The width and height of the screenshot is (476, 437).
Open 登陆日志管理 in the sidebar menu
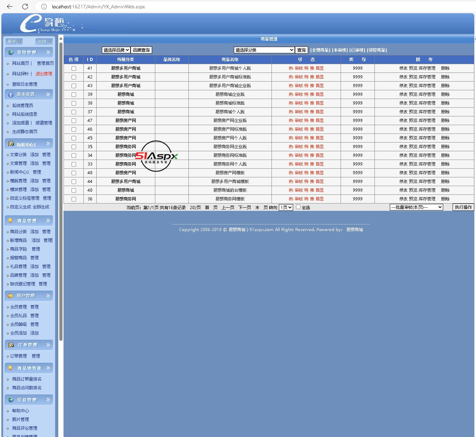click(x=24, y=84)
